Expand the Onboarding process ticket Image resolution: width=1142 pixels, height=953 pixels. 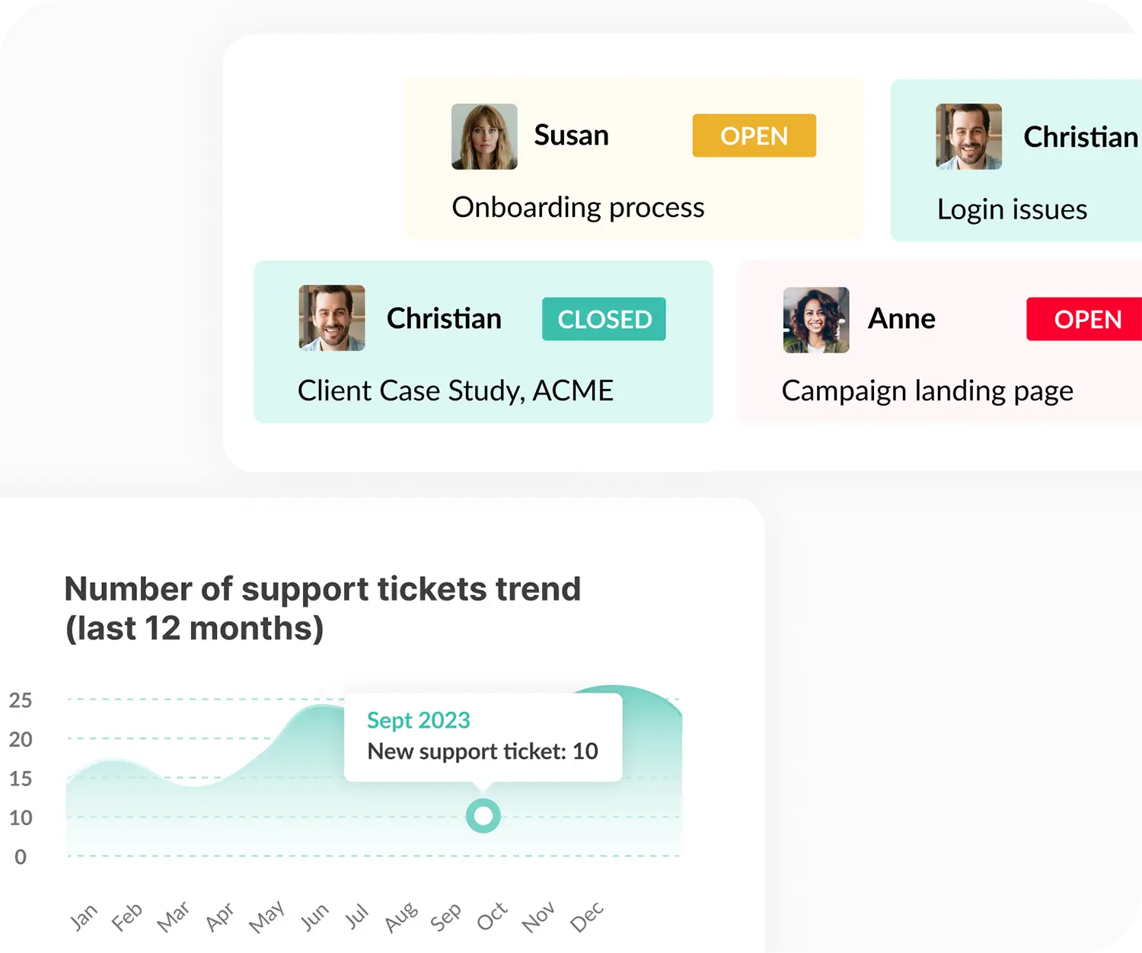(579, 206)
